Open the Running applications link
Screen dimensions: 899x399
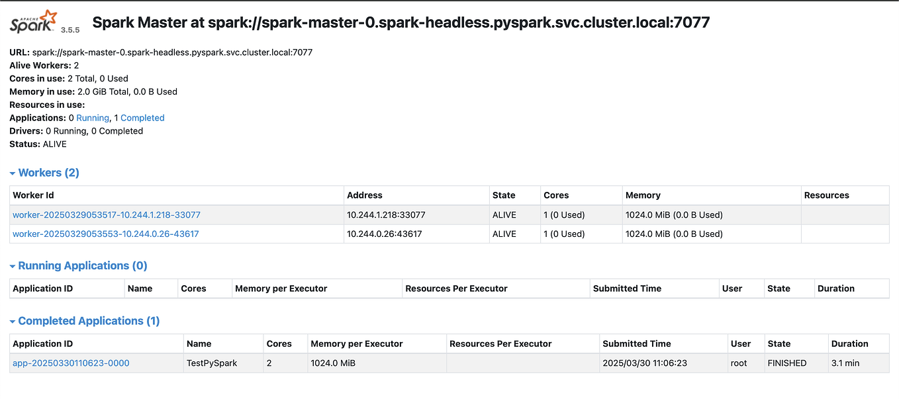(x=92, y=117)
